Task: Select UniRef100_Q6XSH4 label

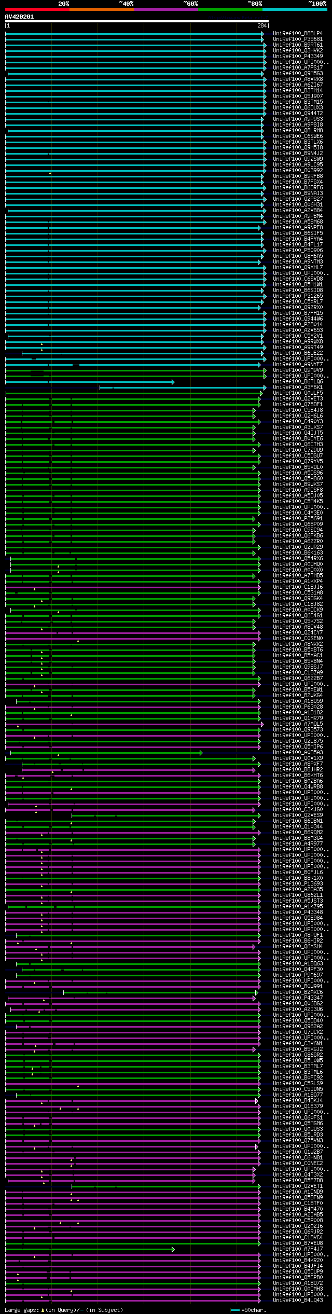Action: click(x=298, y=946)
